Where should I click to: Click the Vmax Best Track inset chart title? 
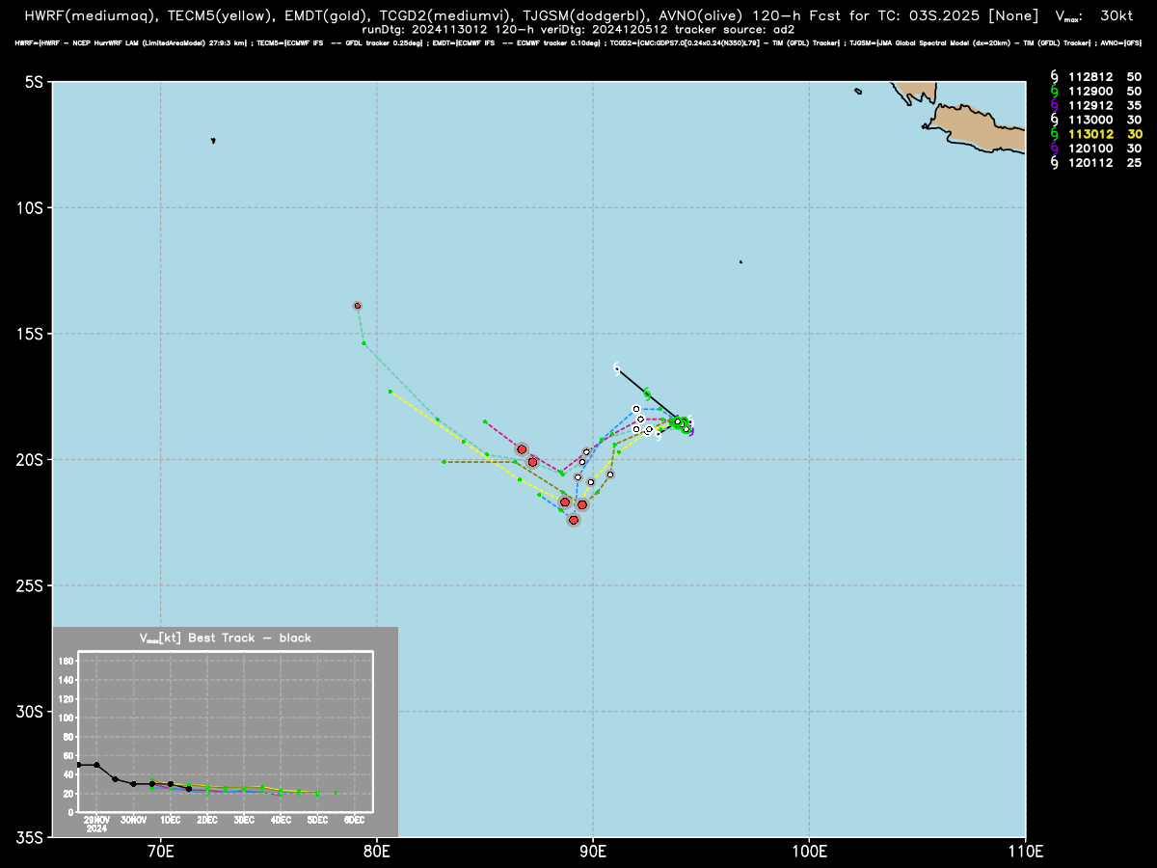click(226, 637)
